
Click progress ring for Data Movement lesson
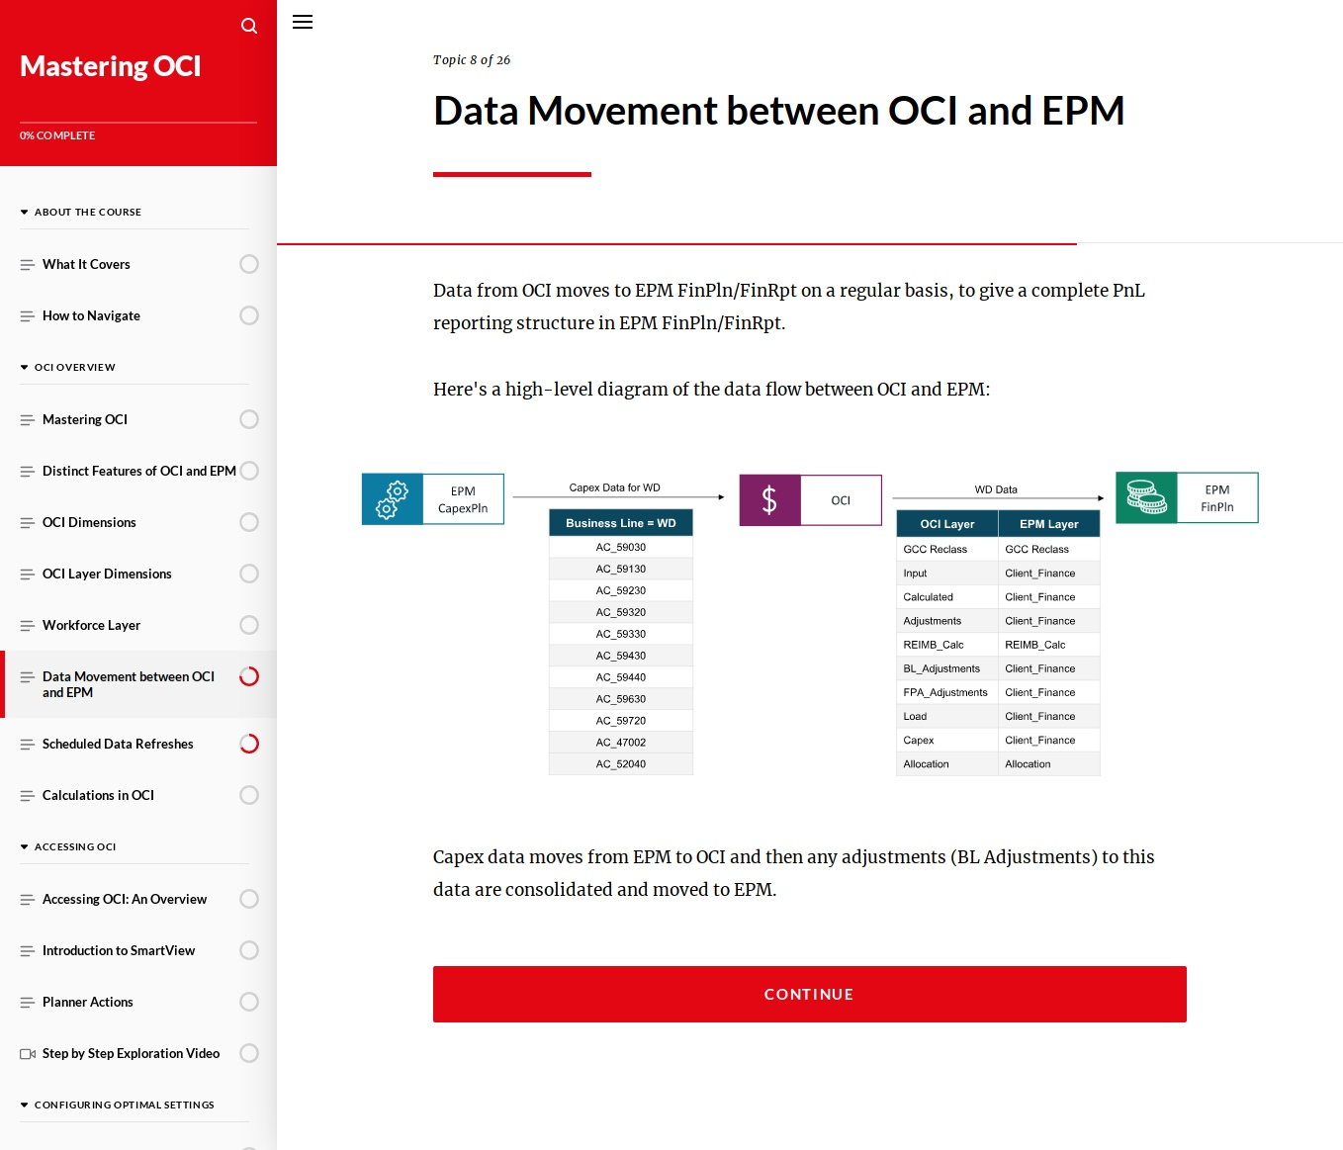point(249,676)
